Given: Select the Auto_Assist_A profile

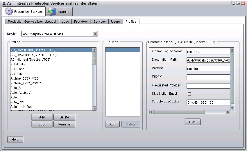Looking at the screenshot, I should pyautogui.click(x=51, y=93).
